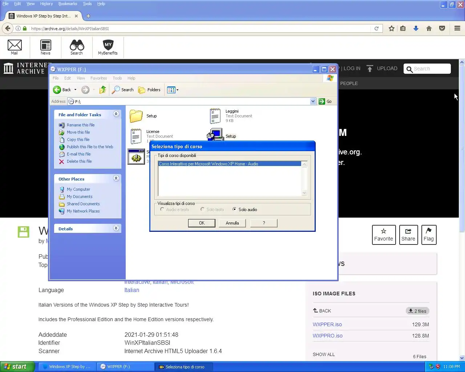
Task: Collapse the File and Folder Tasks panel
Action: (116, 114)
